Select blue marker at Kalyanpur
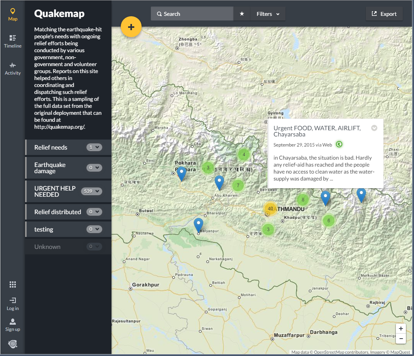Screen dimensions: 414x356 [198, 226]
